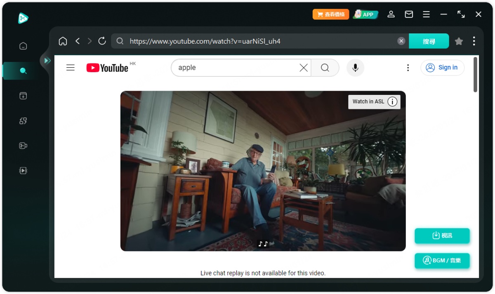This screenshot has width=495, height=294.
Task: Toggle the fullscreen expand arrows icon
Action: pyautogui.click(x=461, y=14)
